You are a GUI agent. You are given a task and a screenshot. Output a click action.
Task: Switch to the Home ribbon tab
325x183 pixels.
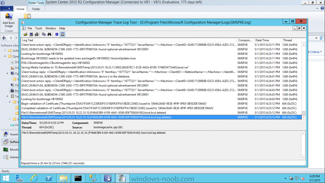pos(20,9)
